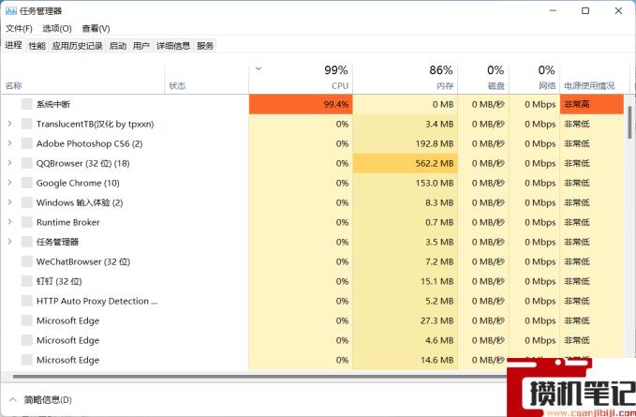The image size is (636, 417).
Task: Click the 非常高 power usage cell
Action: 592,104
